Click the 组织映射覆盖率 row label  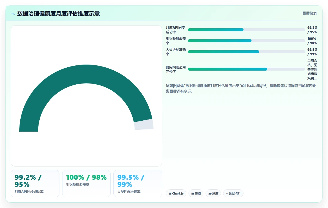(x=176, y=41)
